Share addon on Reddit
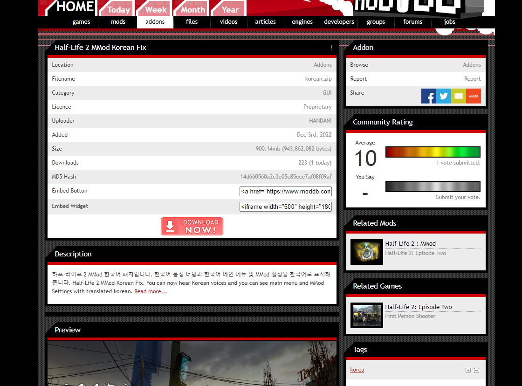522x386 pixels. (x=474, y=96)
